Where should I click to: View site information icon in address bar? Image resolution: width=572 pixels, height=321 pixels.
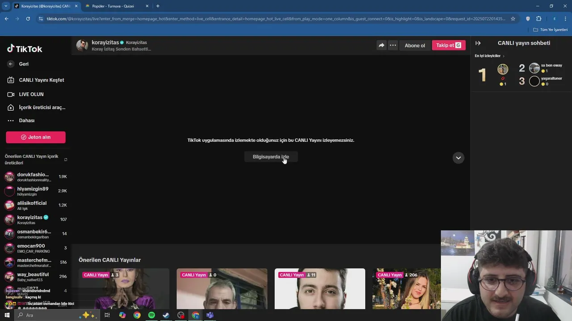(x=41, y=19)
